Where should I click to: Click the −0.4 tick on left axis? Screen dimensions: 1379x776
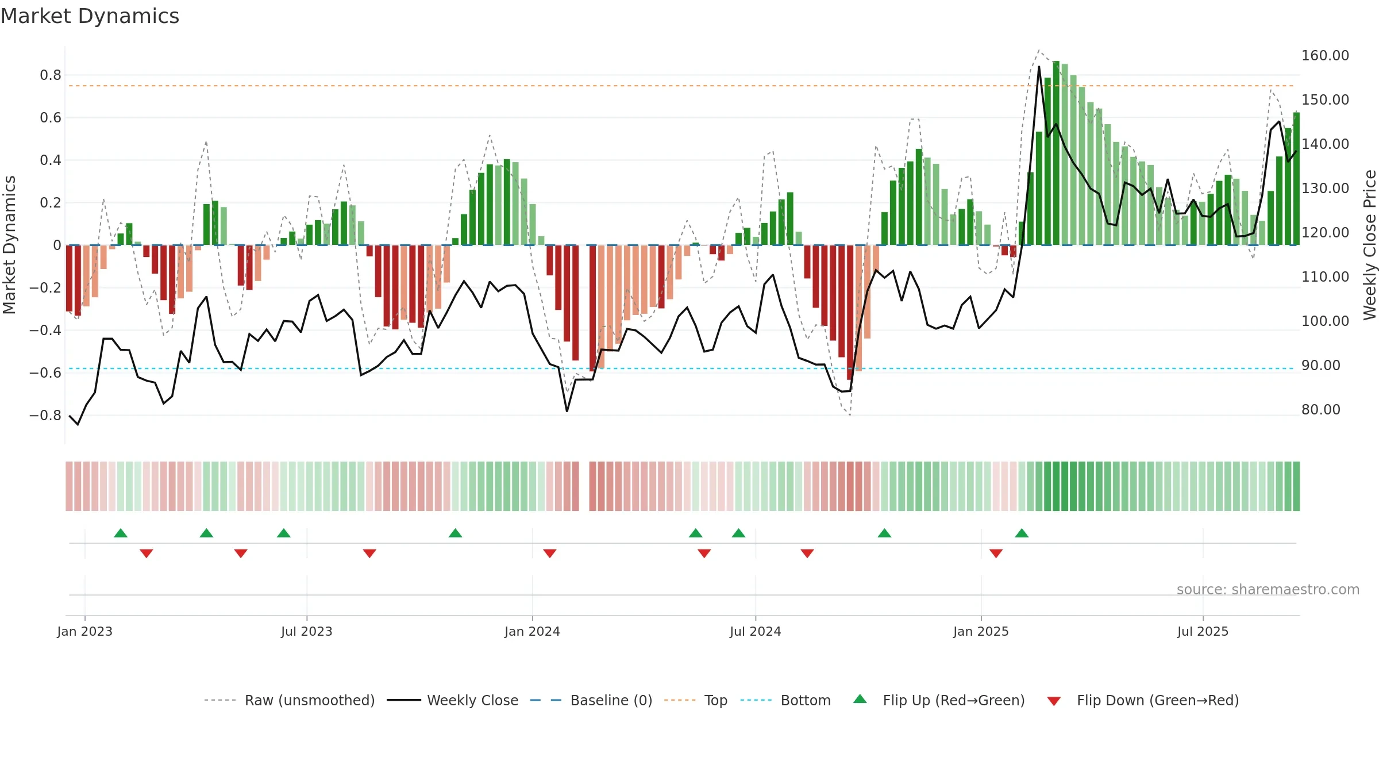tap(45, 330)
